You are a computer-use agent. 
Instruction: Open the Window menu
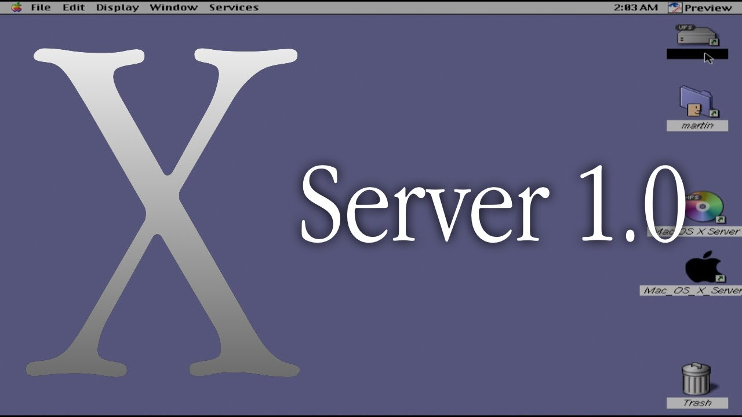click(x=173, y=8)
